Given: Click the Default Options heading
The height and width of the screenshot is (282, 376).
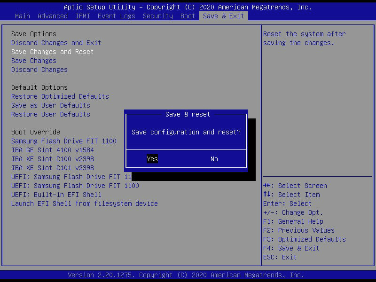Looking at the screenshot, I should [x=39, y=87].
